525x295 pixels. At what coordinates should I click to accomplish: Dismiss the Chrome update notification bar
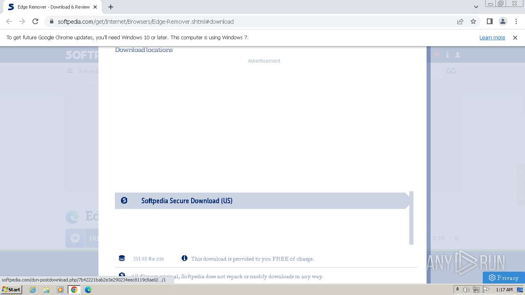515,38
